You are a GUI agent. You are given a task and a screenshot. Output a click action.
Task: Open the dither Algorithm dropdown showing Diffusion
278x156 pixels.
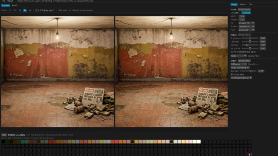[238, 64]
